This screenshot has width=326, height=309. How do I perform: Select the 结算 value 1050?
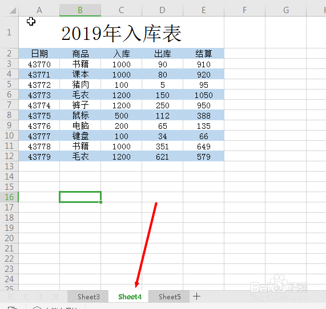click(204, 95)
